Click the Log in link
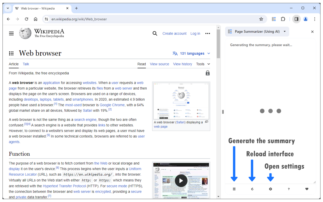The width and height of the screenshot is (323, 202). pos(195,33)
